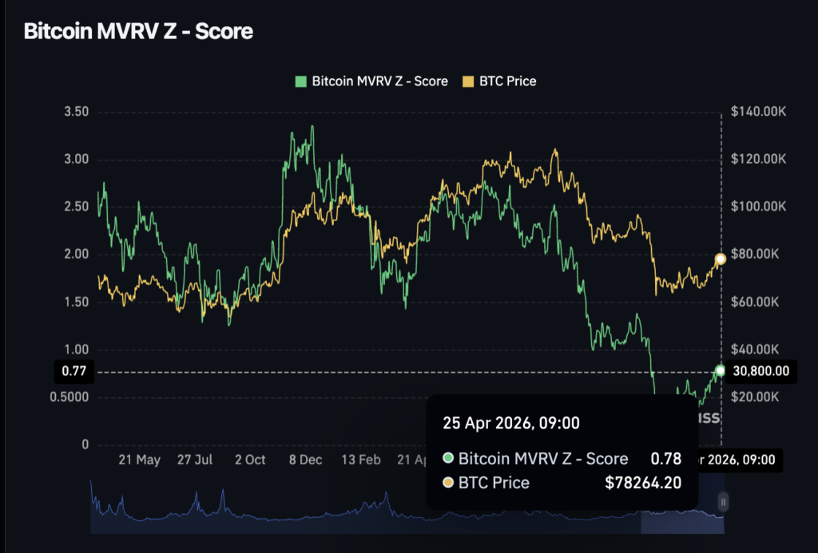
Task: Click the 30,800.00 right axis crosshair label
Action: pyautogui.click(x=761, y=371)
